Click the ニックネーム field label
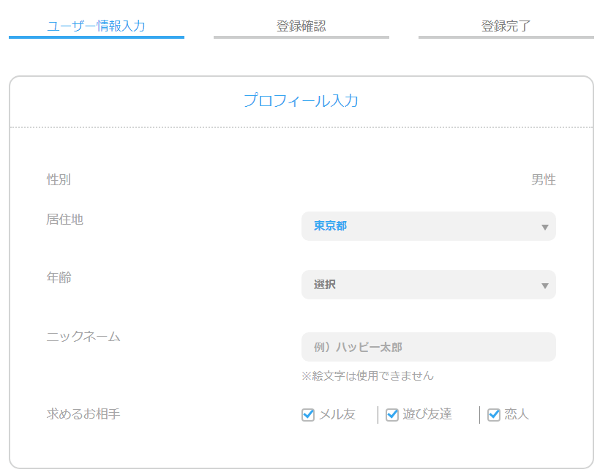Viewport: 600px width, 475px height. pos(83,337)
